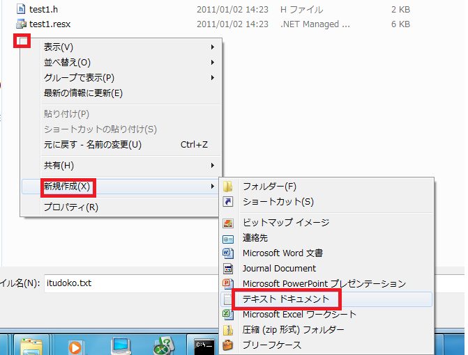Open プロパティ(R) from the context menu
The image size is (468, 355).
click(x=71, y=207)
